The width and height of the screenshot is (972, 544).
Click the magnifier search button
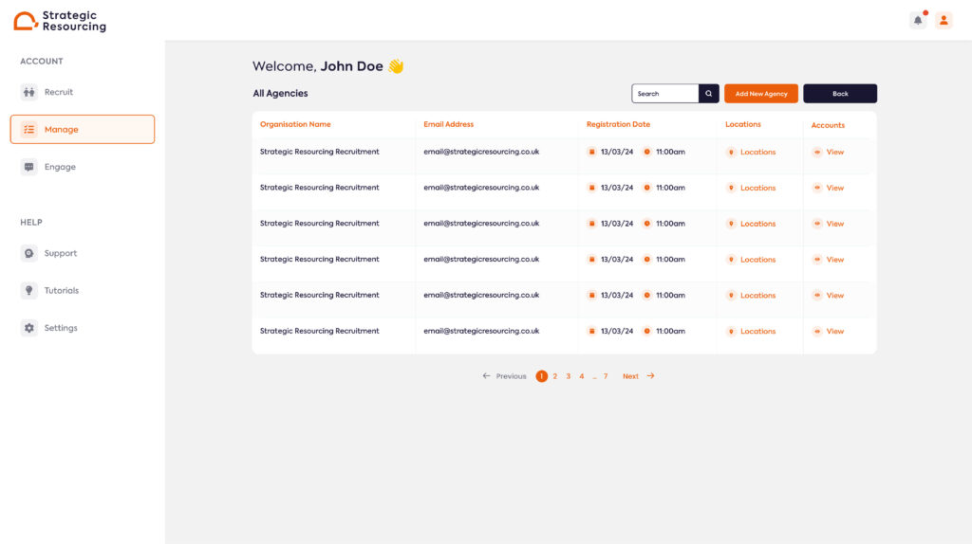708,94
